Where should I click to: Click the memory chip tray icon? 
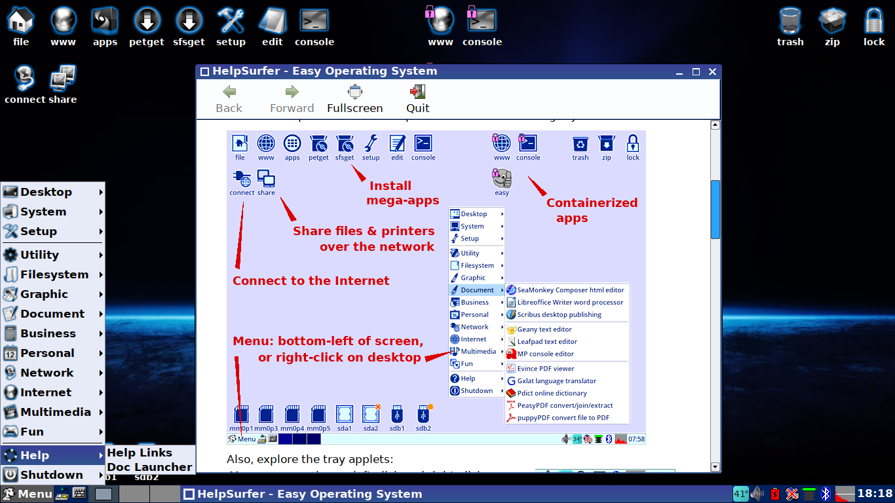point(809,494)
